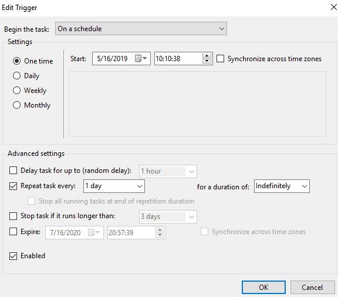This screenshot has width=338, height=297.
Task: Toggle the Enabled checkbox
Action: pos(13,256)
